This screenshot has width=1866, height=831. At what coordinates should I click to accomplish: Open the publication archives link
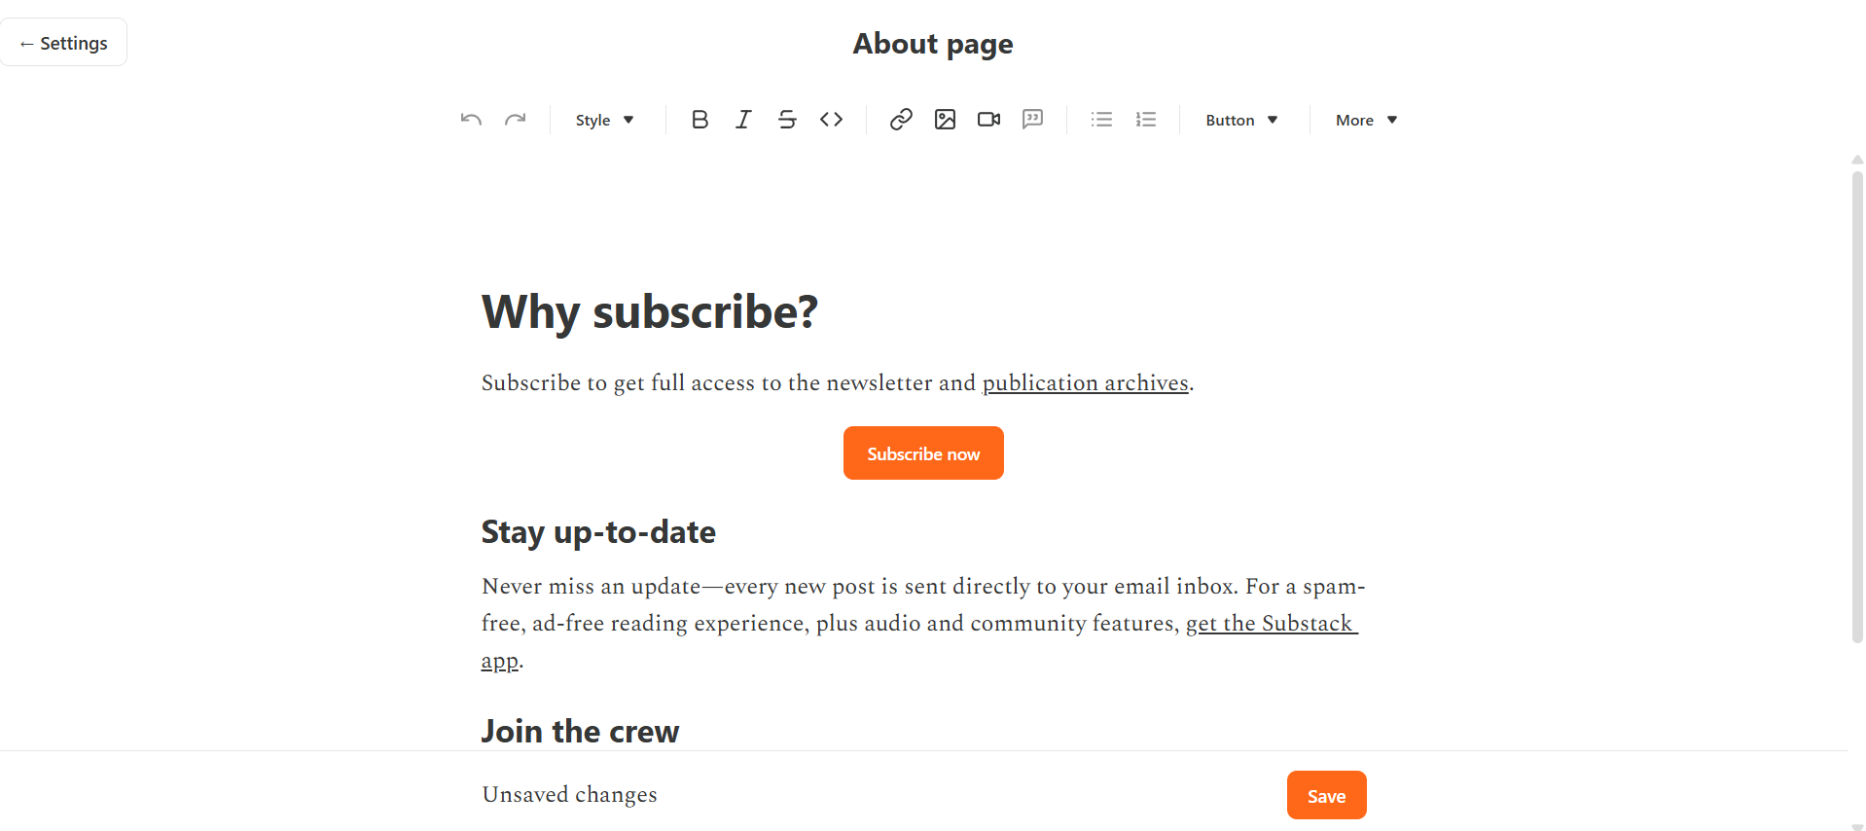pos(1085,382)
